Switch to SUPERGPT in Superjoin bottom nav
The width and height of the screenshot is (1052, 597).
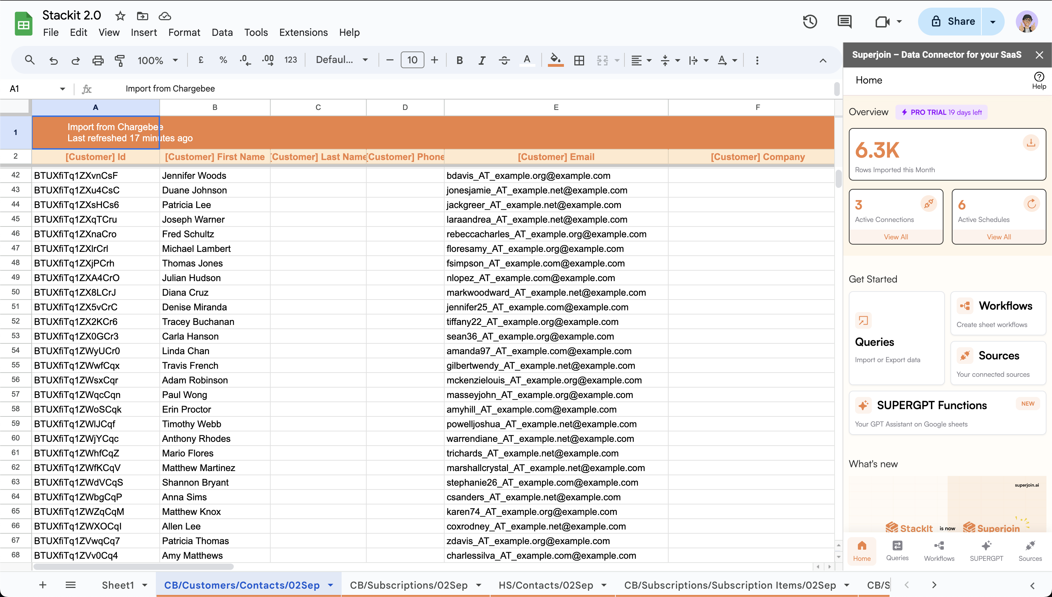(x=986, y=551)
